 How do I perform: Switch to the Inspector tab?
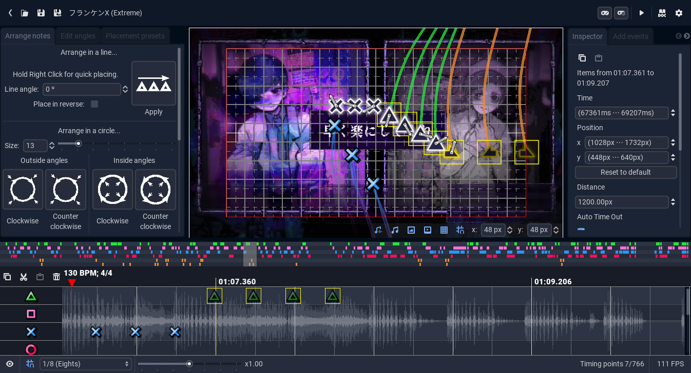pos(587,36)
